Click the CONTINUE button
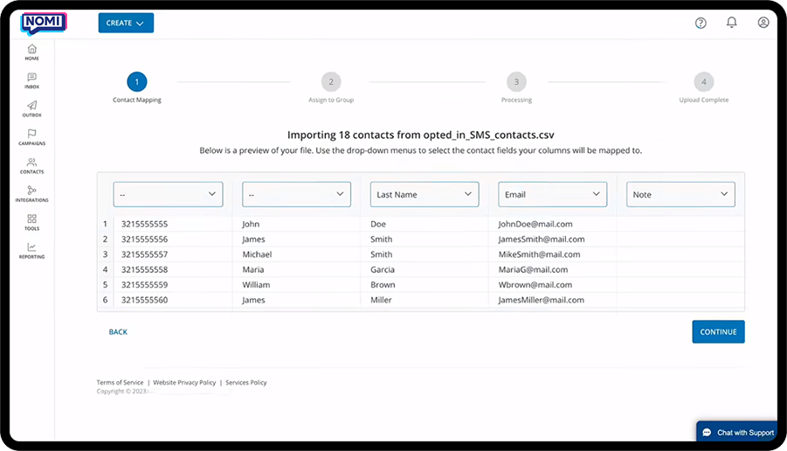Image resolution: width=787 pixels, height=451 pixels. click(718, 332)
